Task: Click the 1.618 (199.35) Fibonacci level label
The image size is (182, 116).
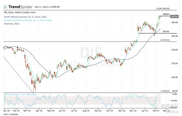Action: (163, 9)
